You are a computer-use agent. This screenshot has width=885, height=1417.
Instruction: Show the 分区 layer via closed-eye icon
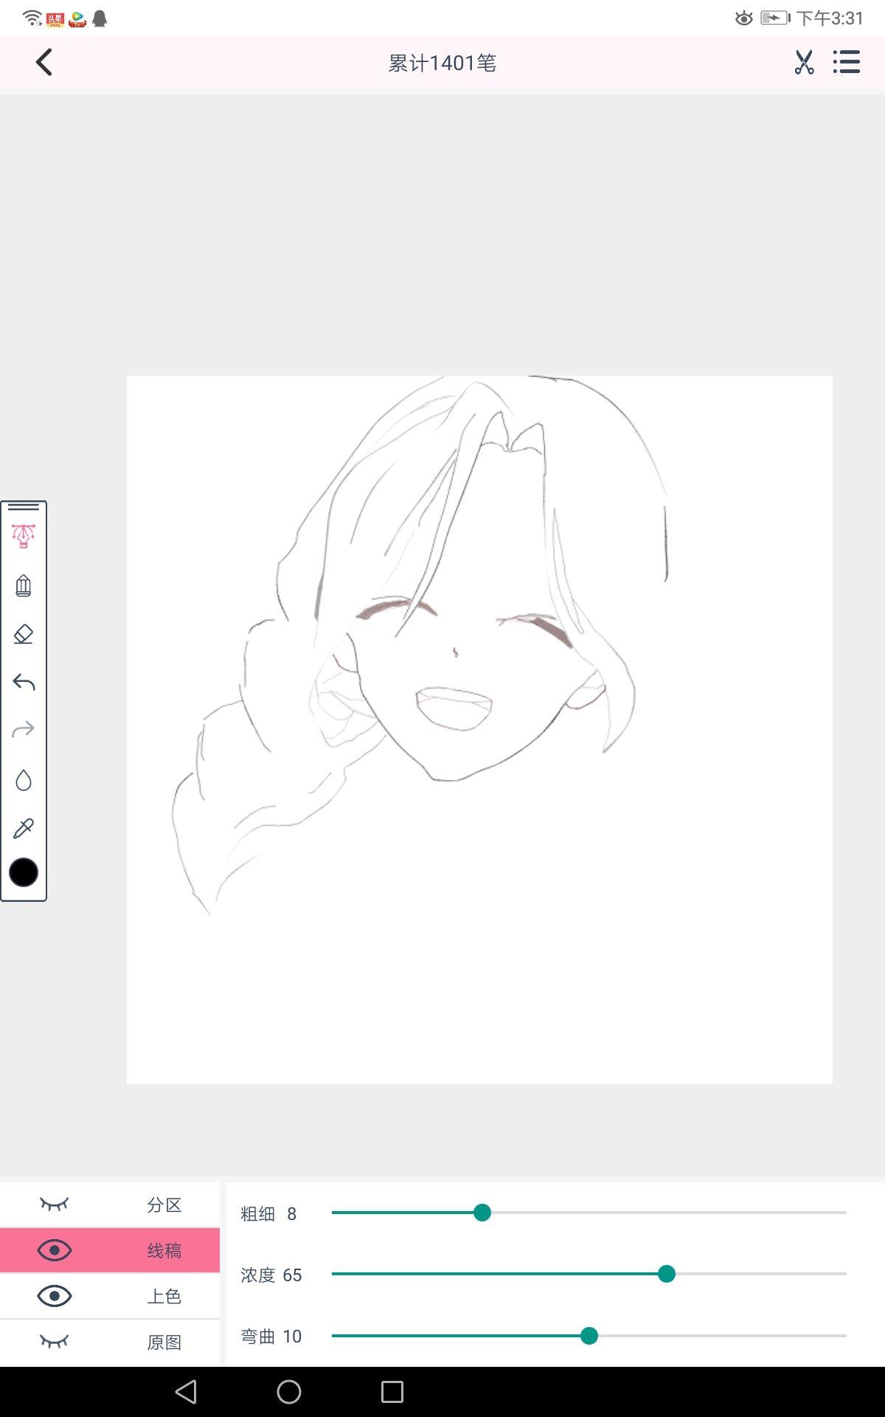pos(54,1204)
